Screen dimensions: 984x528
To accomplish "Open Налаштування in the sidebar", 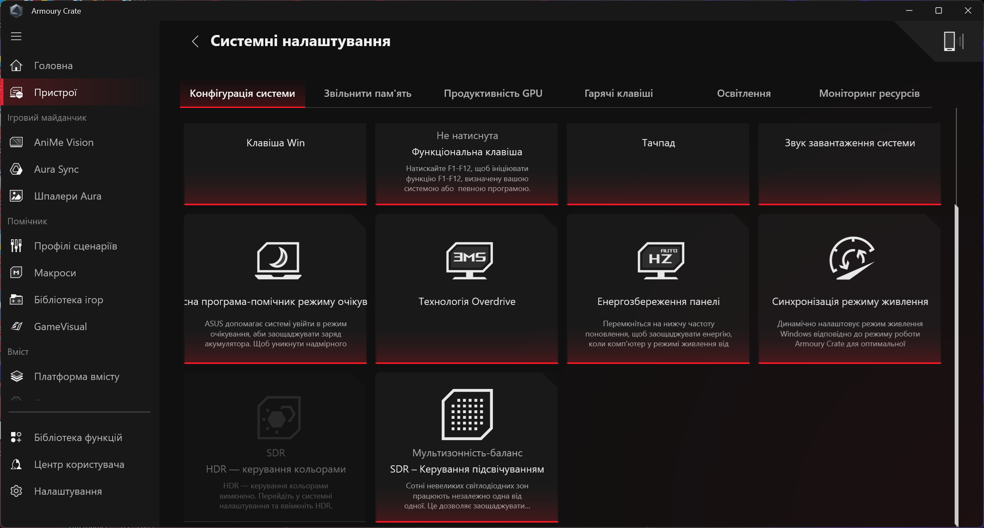I will point(68,491).
